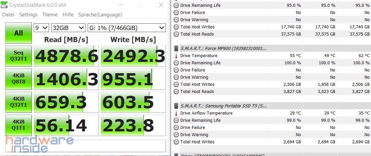Open the test size dropdown showing 32GiB
This screenshot has height=156, width=371.
pyautogui.click(x=68, y=28)
